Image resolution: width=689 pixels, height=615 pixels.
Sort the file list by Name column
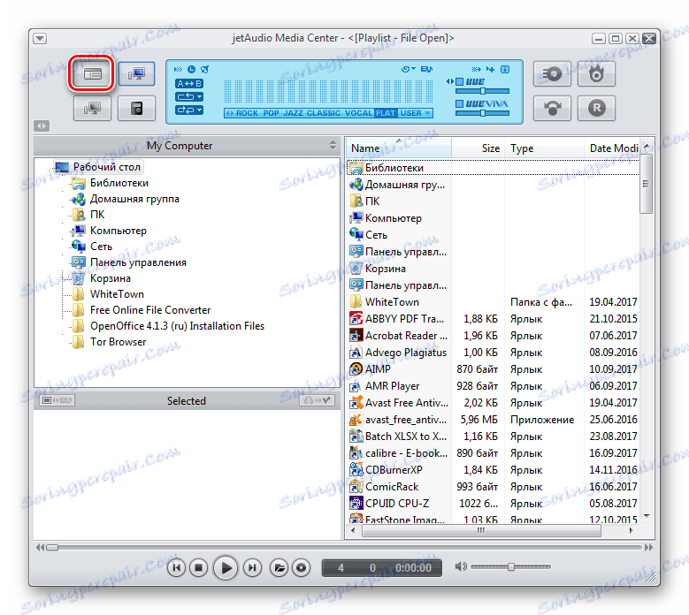tap(399, 148)
